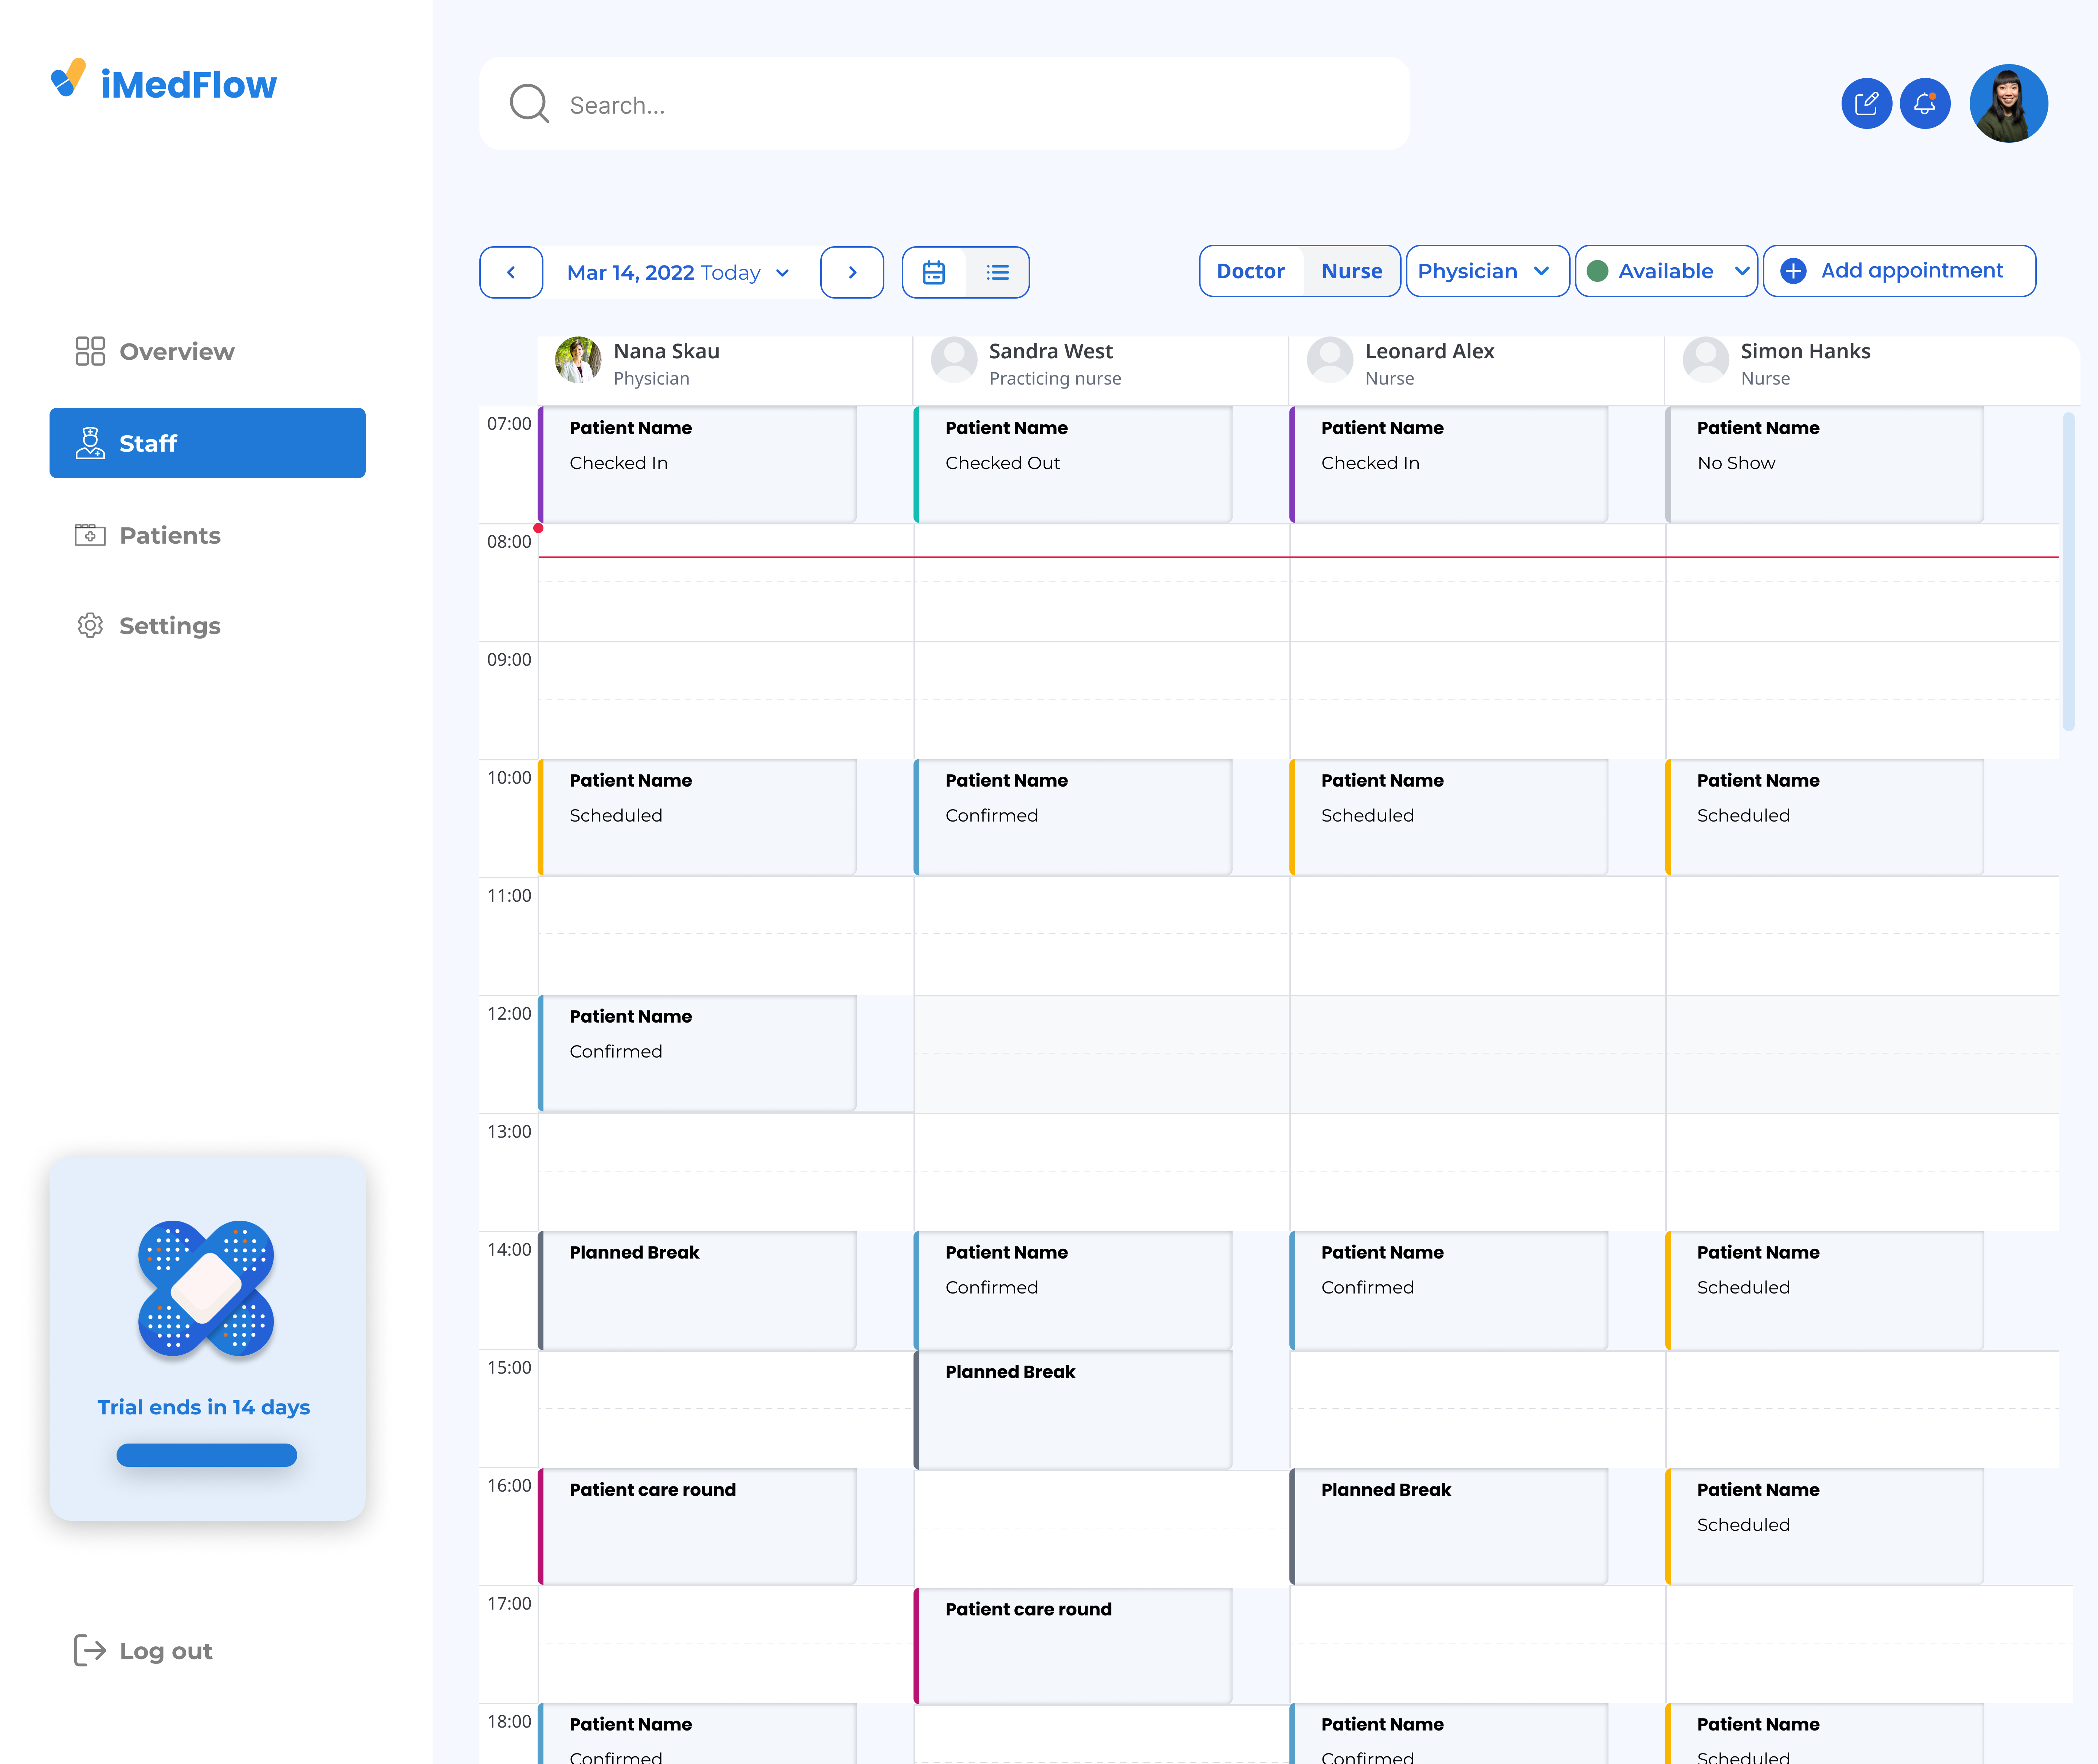The height and width of the screenshot is (1764, 2098).
Task: Click Nana Skau's profile photo
Action: pyautogui.click(x=578, y=360)
